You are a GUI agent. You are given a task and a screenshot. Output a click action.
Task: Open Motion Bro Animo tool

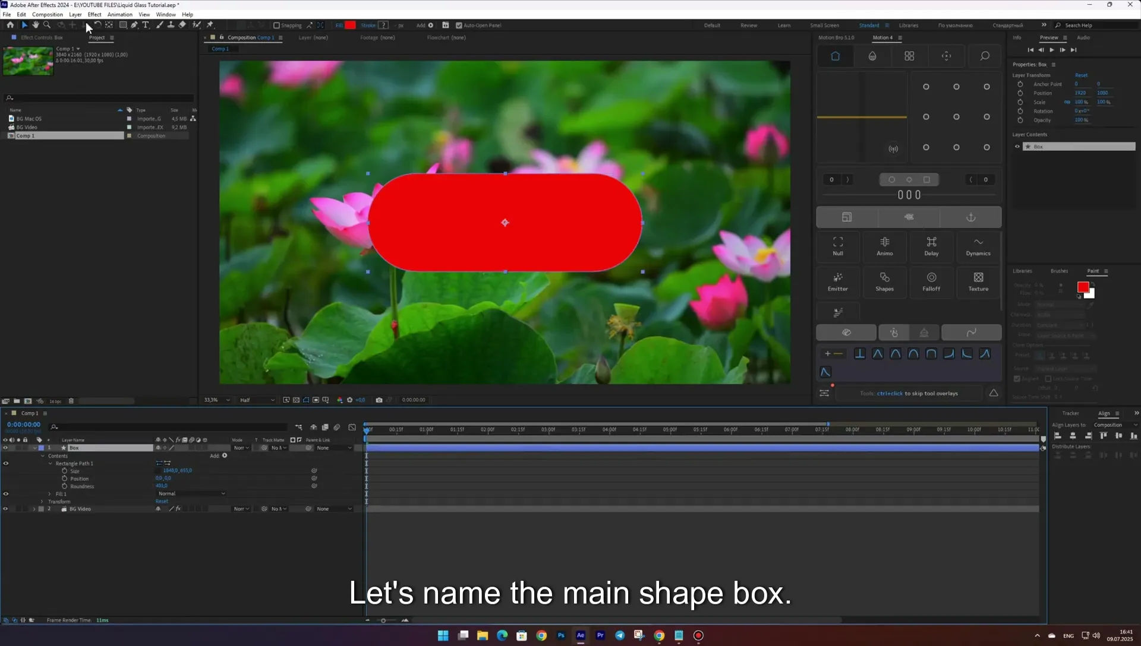(x=884, y=246)
